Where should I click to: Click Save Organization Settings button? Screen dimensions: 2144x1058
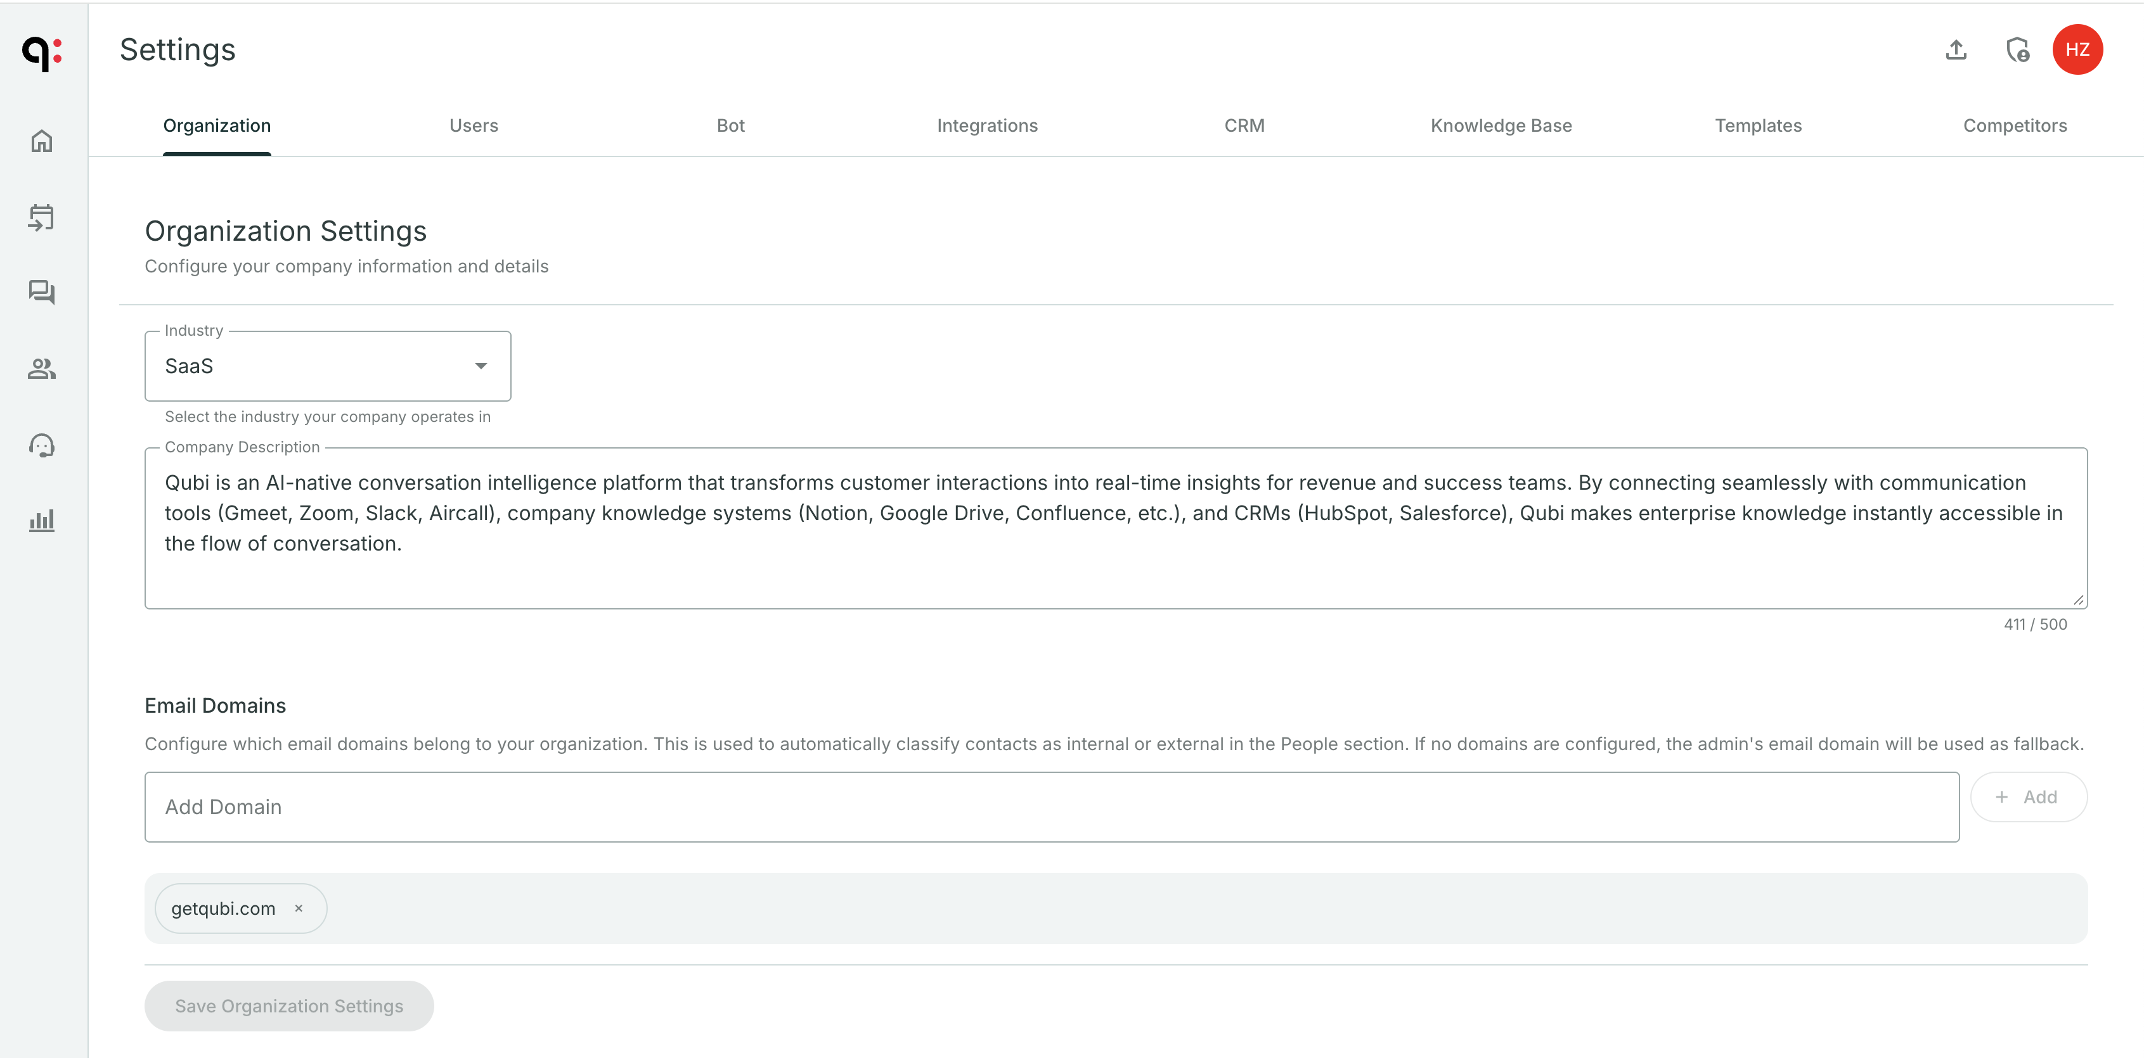pos(289,1005)
